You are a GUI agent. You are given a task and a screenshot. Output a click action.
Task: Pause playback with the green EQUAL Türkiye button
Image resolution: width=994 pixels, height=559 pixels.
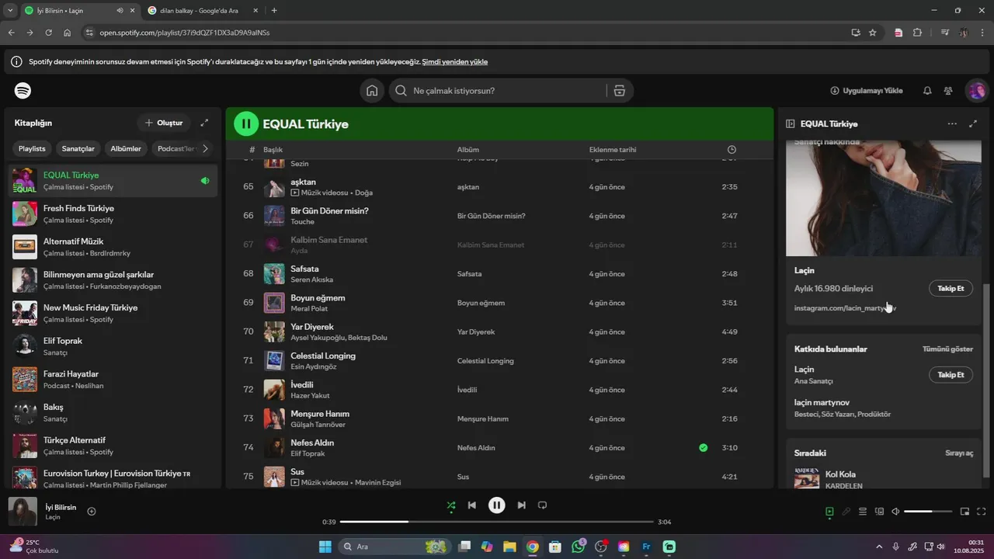click(x=246, y=123)
